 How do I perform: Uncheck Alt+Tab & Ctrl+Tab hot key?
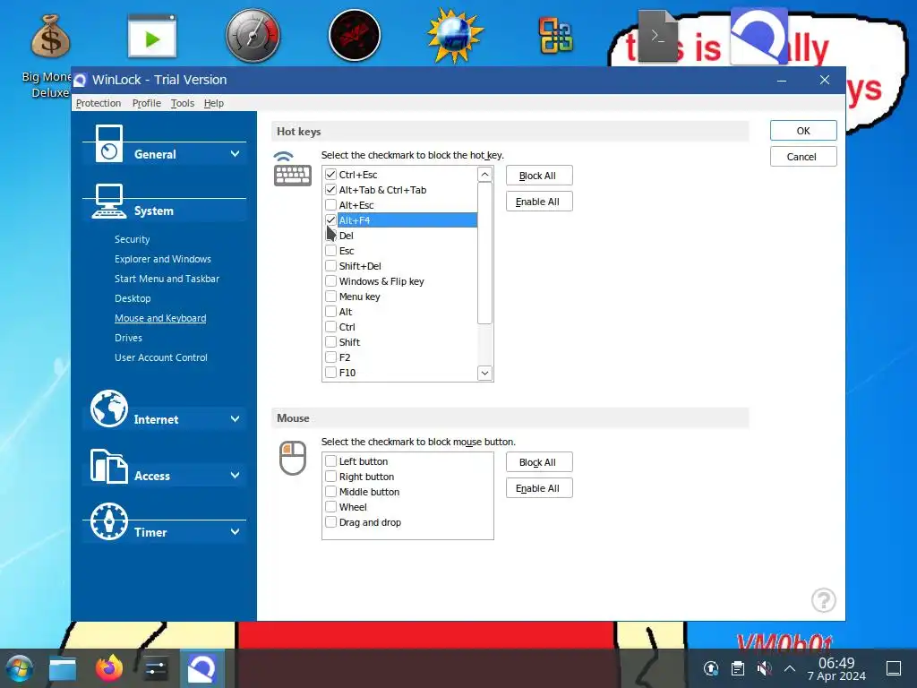(x=331, y=190)
